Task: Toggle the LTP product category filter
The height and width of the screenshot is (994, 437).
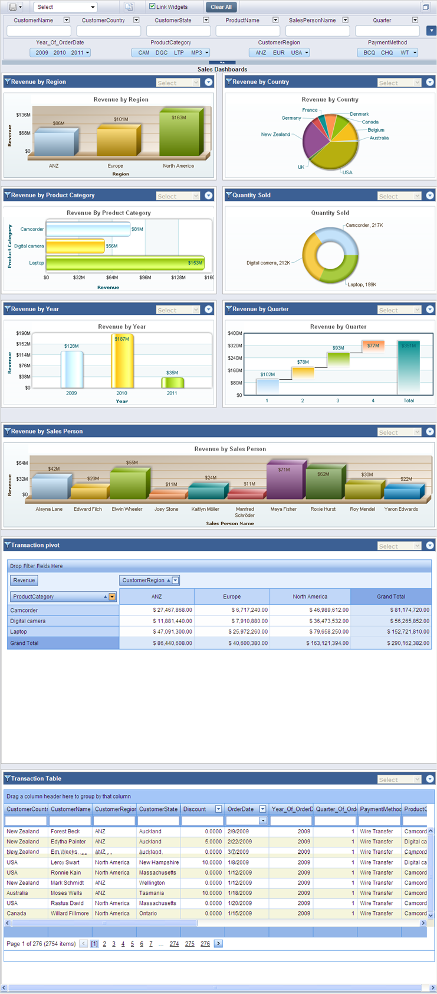Action: click(x=179, y=53)
